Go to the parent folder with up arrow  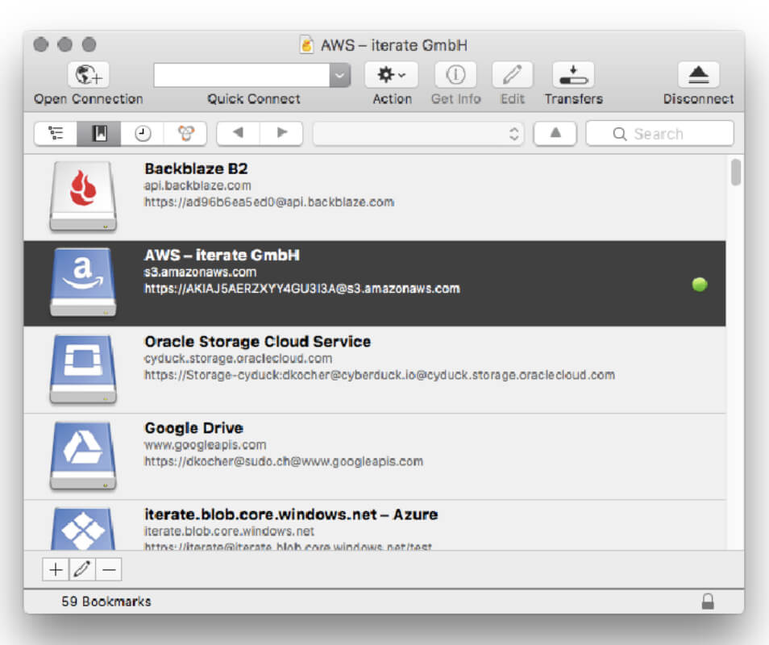coord(555,133)
